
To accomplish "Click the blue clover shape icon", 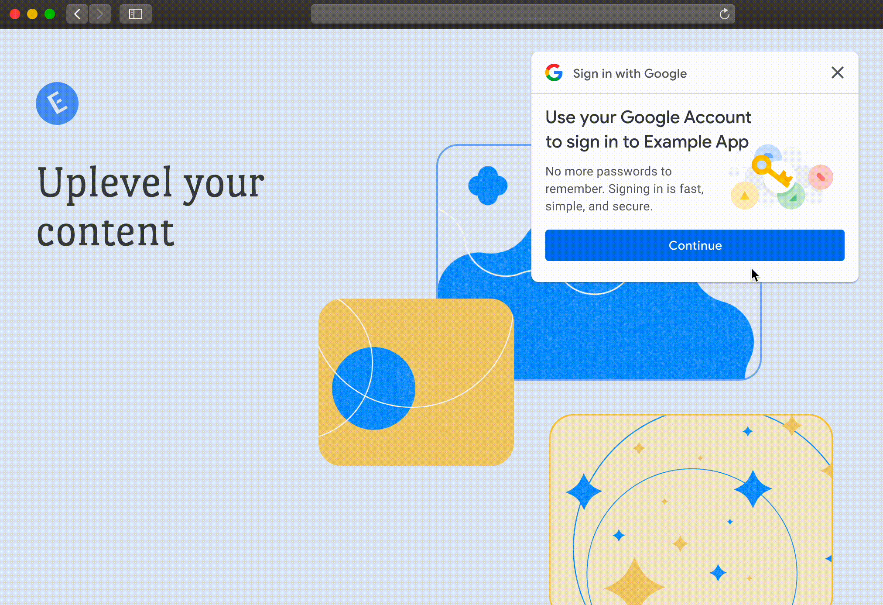I will [x=488, y=186].
